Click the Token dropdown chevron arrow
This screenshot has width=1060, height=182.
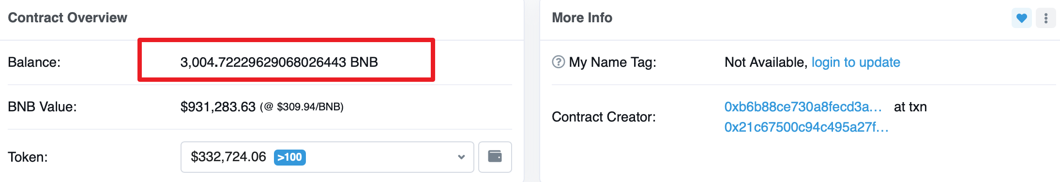461,157
